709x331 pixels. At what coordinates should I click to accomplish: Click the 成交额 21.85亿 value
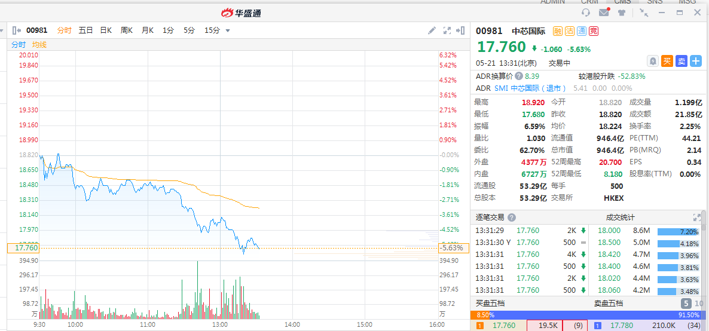pyautogui.click(x=687, y=114)
